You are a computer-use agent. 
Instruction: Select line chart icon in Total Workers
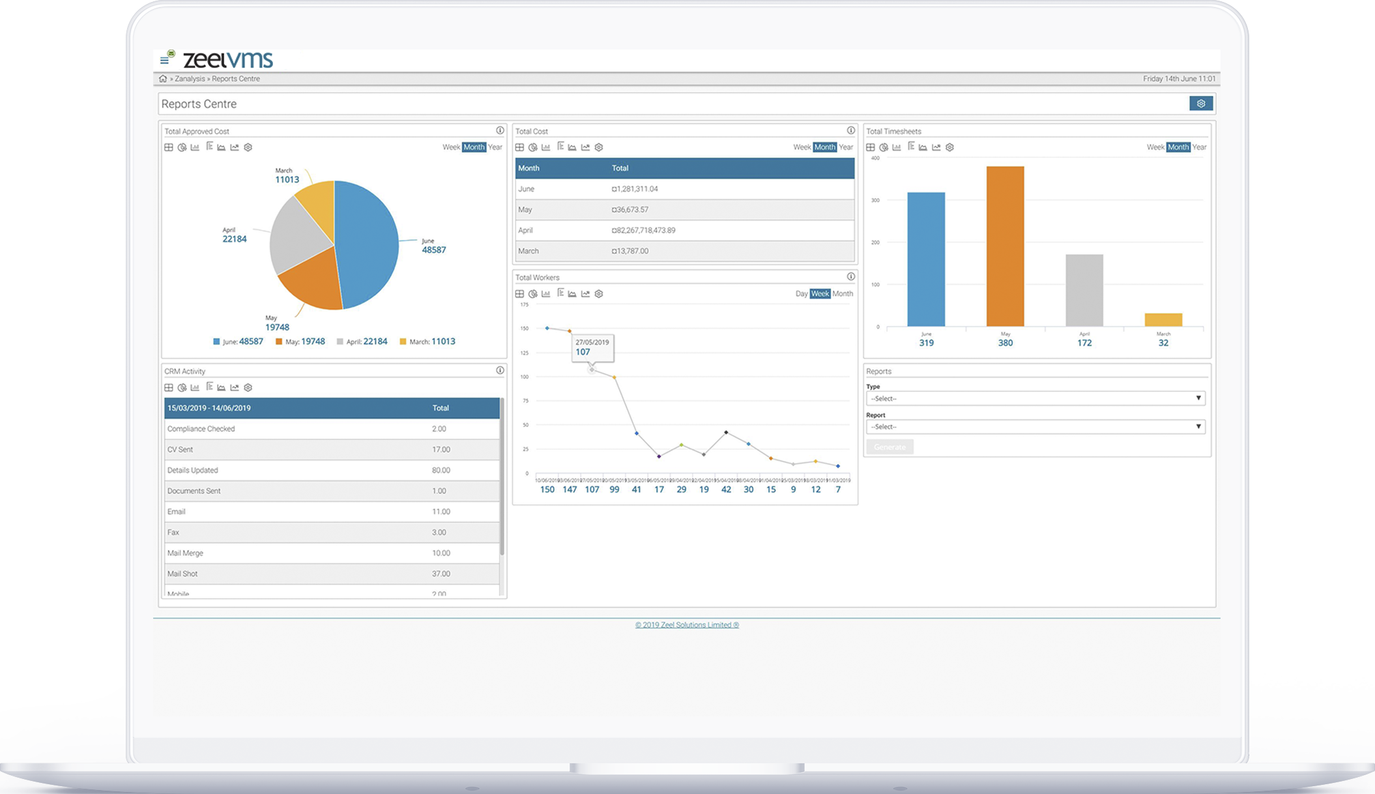click(x=585, y=294)
